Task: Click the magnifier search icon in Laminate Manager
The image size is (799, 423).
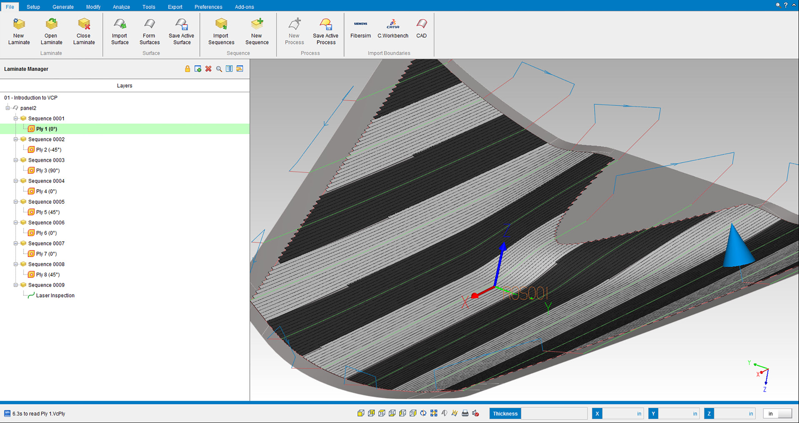Action: [x=219, y=69]
